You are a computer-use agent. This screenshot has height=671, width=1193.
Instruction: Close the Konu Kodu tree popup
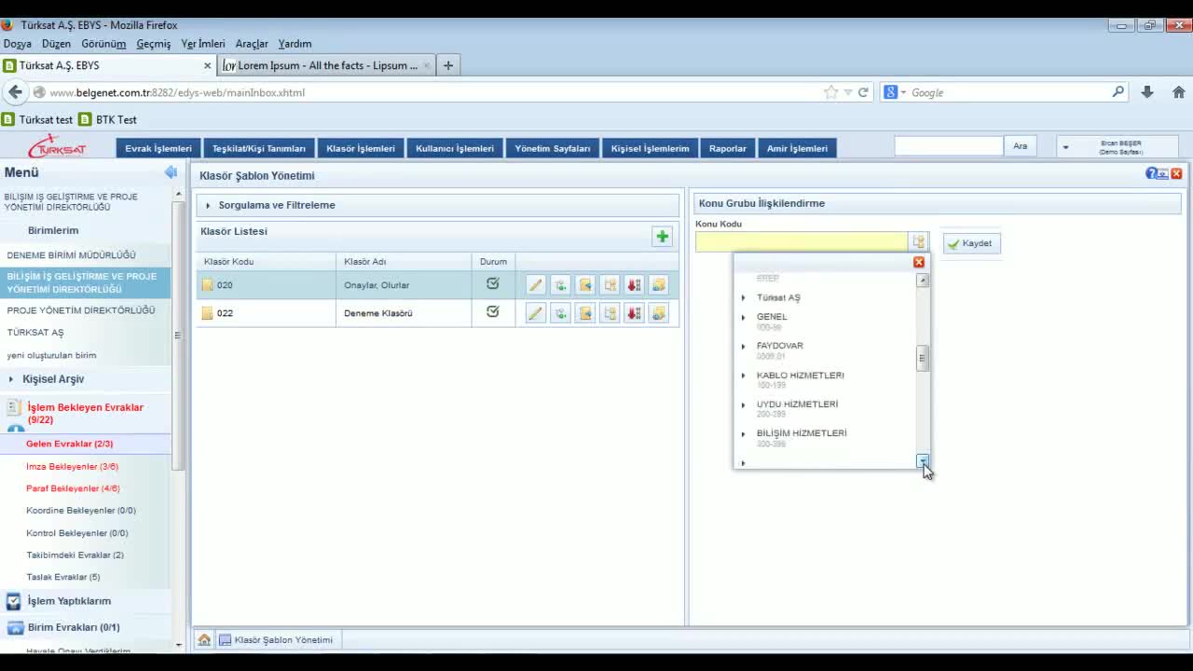(x=919, y=263)
